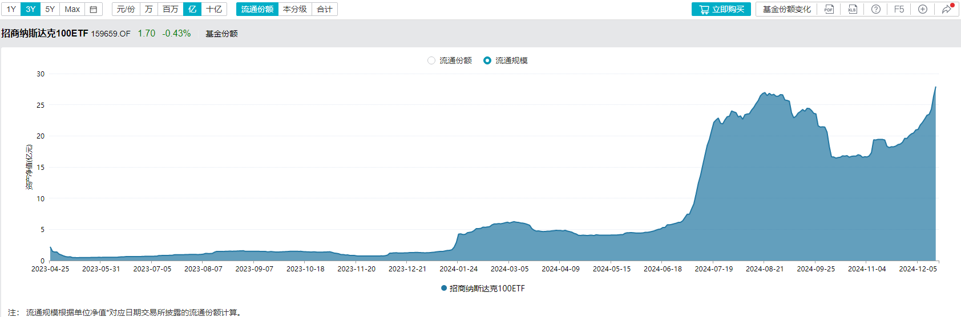The image size is (961, 317).
Task: Click the 基金份额 link in header
Action: point(221,34)
